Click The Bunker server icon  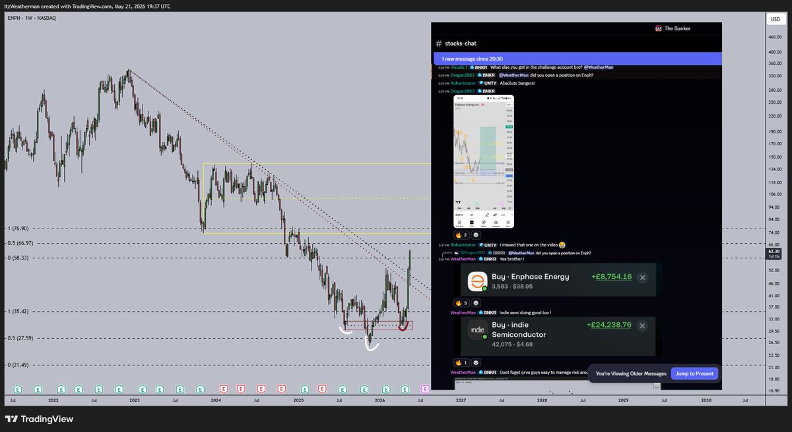(657, 28)
